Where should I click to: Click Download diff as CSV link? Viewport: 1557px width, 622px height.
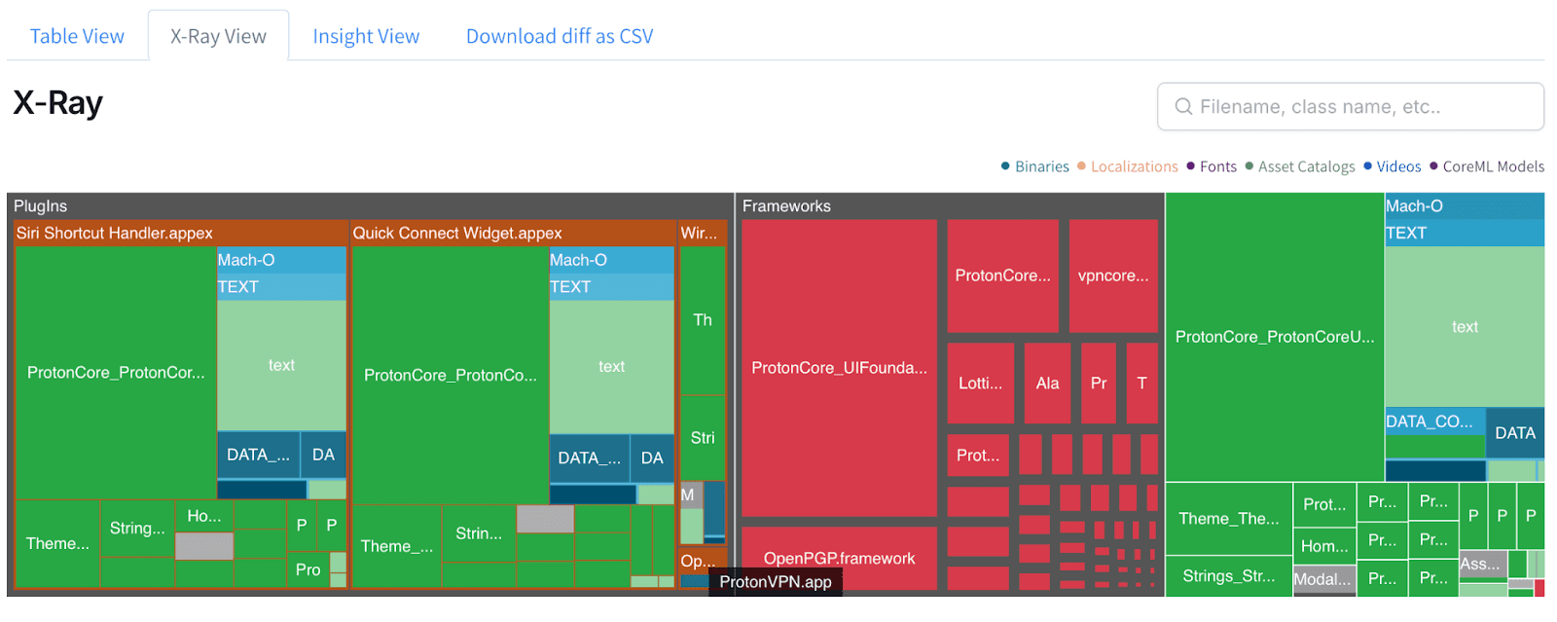pyautogui.click(x=560, y=37)
